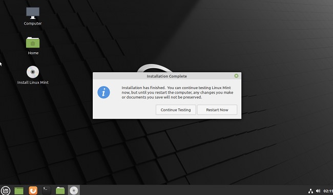Click the Show Desktop taskbar icon

pyautogui.click(x=19, y=190)
